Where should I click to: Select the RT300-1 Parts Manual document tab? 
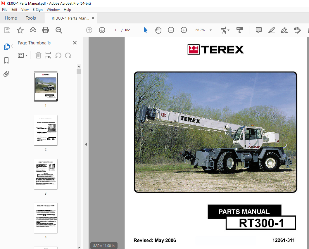coord(70,18)
